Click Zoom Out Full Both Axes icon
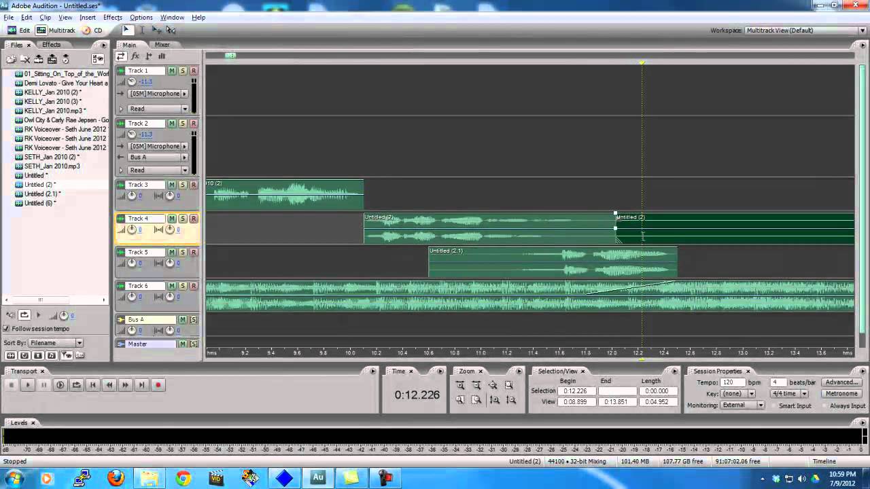Screen dimensions: 870x489 point(493,385)
